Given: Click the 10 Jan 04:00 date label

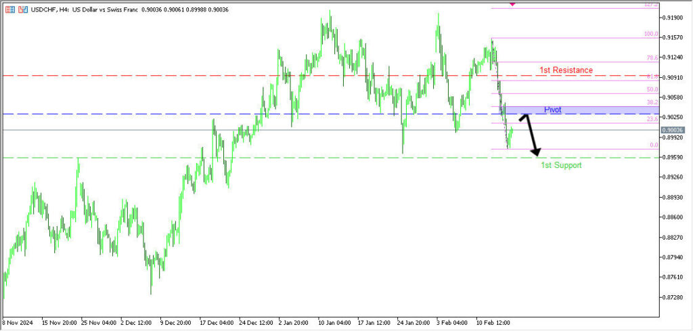Looking at the screenshot, I should [x=335, y=322].
